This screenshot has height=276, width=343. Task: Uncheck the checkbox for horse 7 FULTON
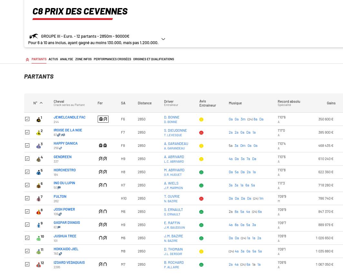(27, 198)
